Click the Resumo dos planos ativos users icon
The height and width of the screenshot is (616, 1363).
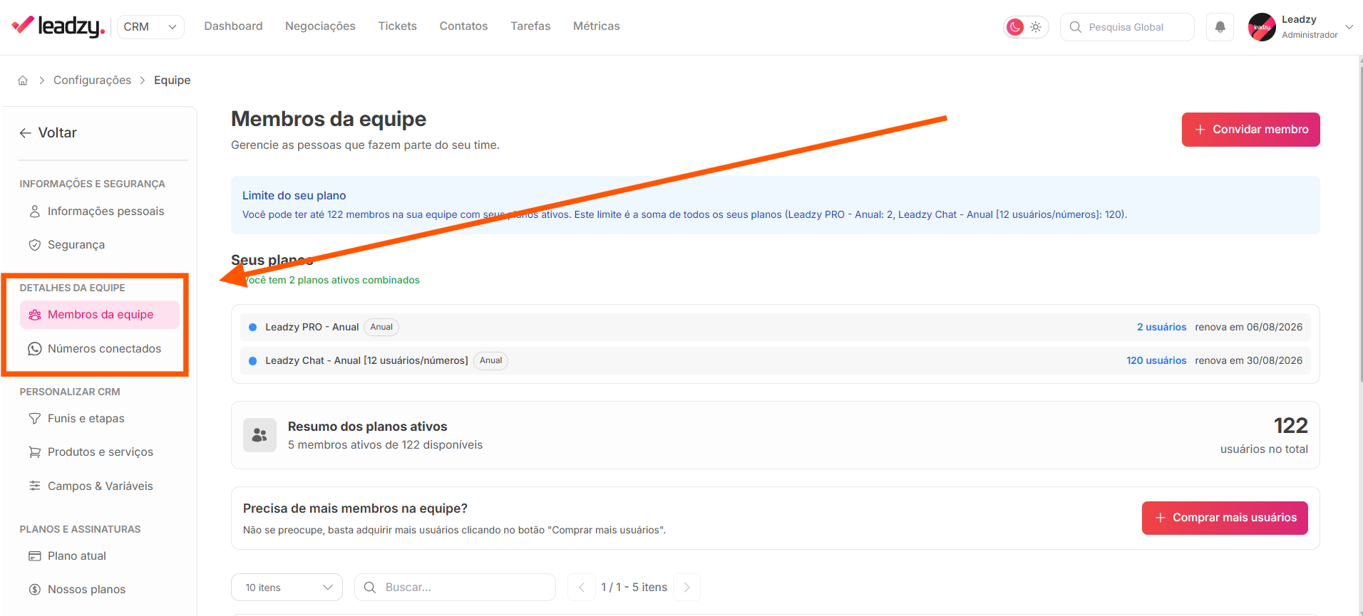tap(259, 435)
